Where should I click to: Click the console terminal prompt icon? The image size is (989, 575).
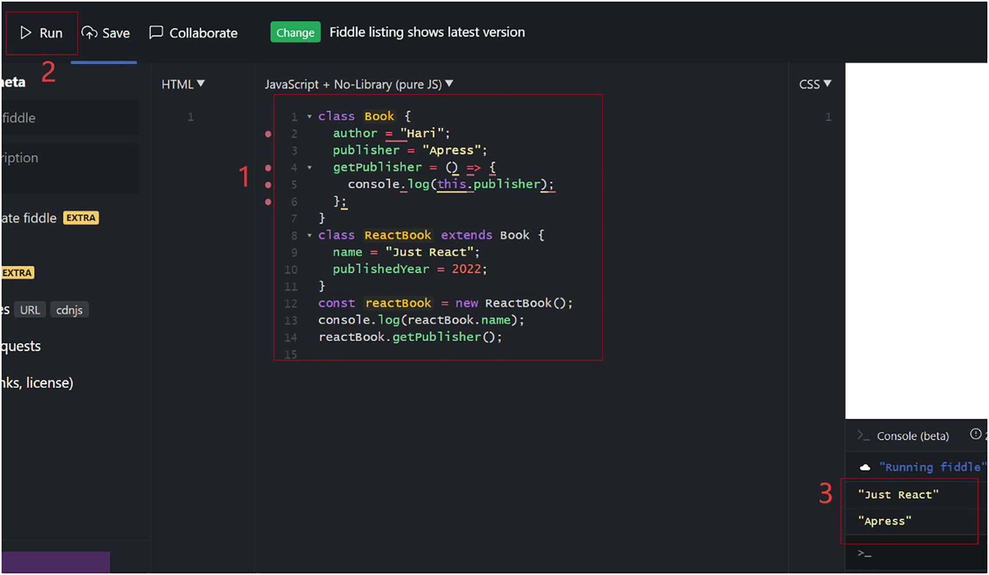(x=863, y=436)
